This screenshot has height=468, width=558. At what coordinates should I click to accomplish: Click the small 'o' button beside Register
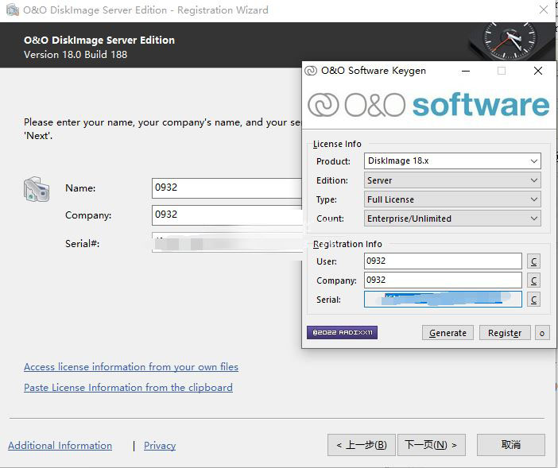[x=542, y=333]
